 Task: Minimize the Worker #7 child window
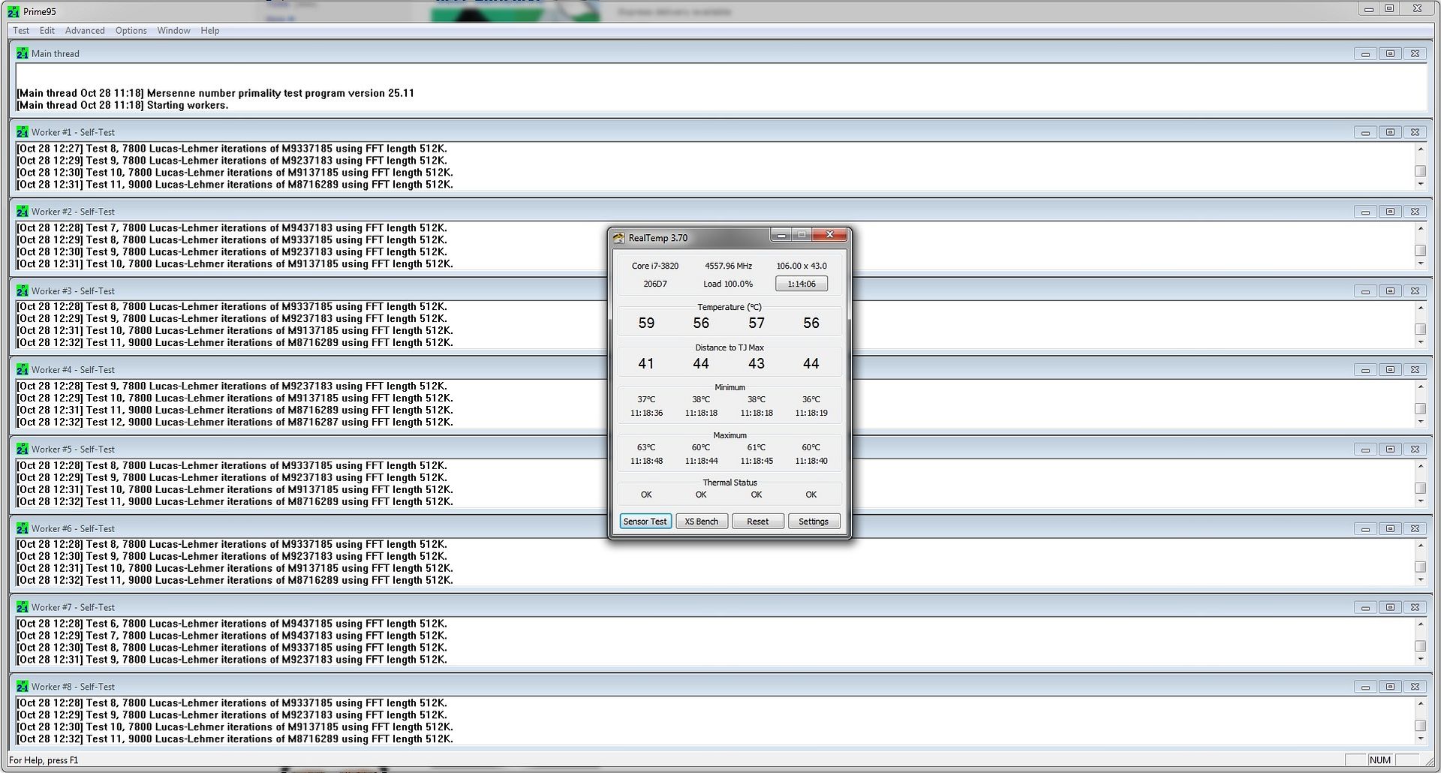coord(1365,608)
